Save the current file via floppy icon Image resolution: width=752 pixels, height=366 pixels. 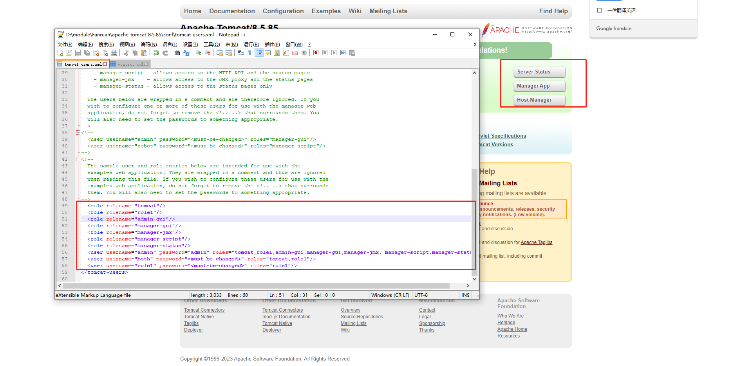78,53
